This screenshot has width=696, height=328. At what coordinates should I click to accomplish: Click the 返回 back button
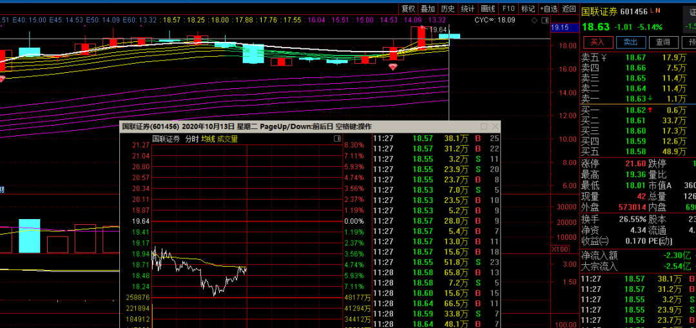point(569,8)
